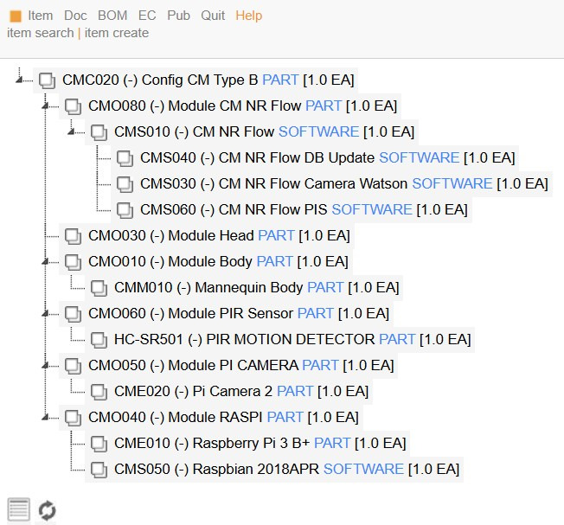Open the BOM menu
This screenshot has height=525, width=564.
(112, 16)
